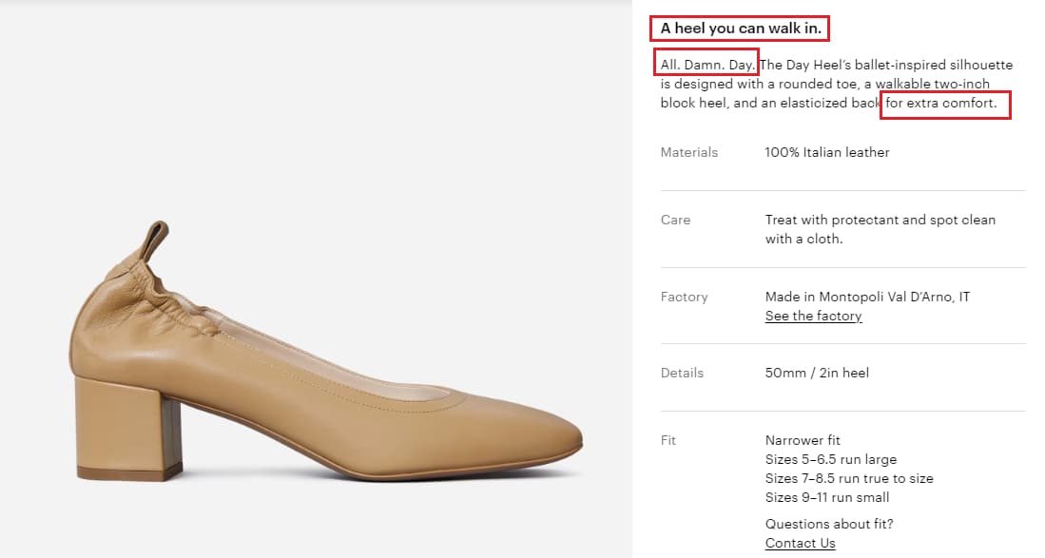Click the Factory section label
1045x558 pixels.
click(684, 297)
